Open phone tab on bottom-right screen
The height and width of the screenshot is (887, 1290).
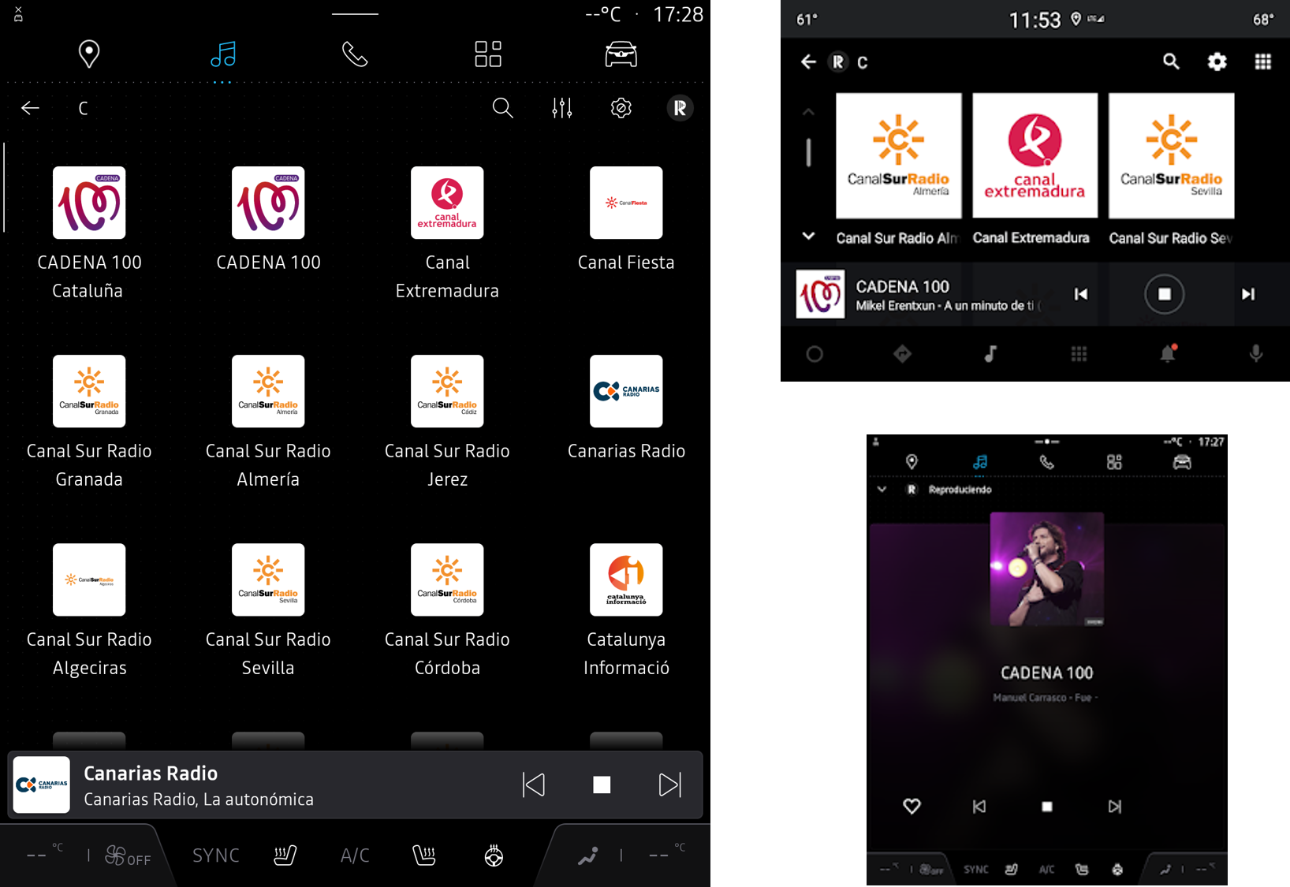(x=1046, y=462)
